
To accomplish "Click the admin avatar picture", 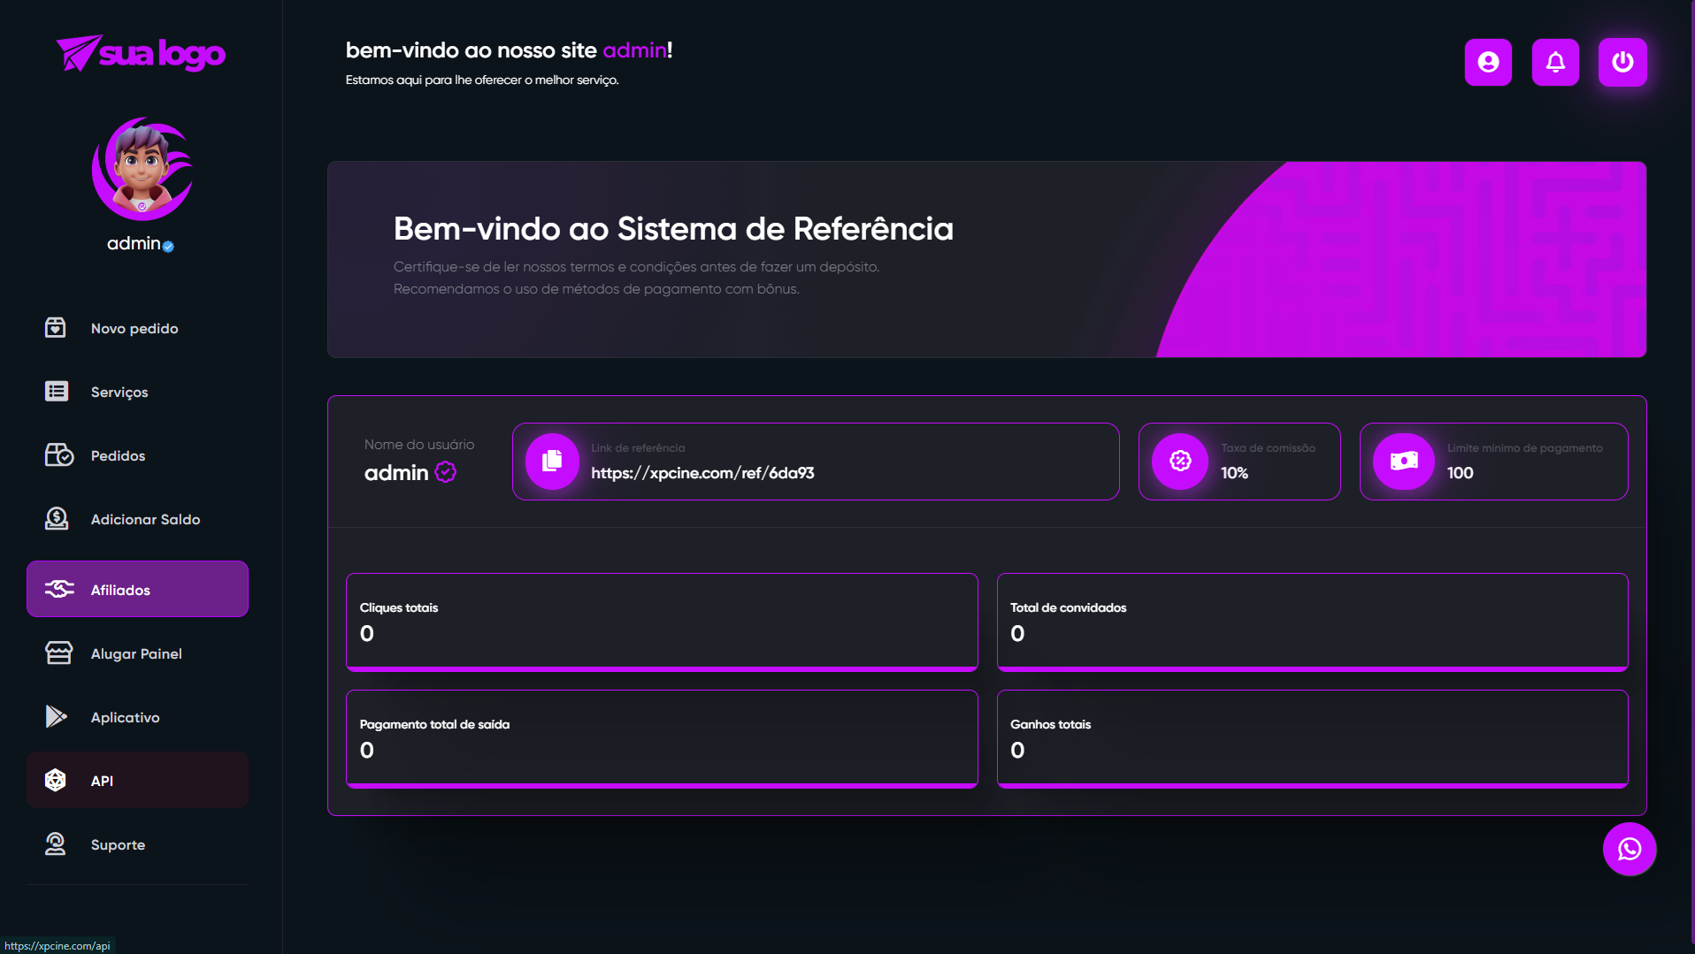I will pyautogui.click(x=142, y=169).
